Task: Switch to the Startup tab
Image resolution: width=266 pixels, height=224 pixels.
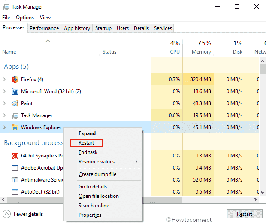Action: click(103, 28)
